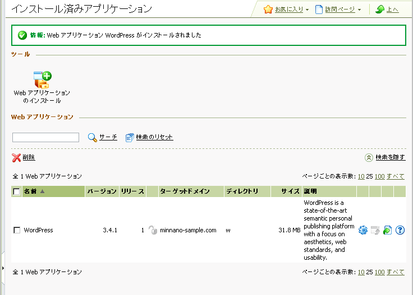Click the magnifier search icon

pos(93,137)
